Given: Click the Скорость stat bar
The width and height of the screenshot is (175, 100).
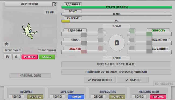Looking at the screenshot, I should click(149, 34).
